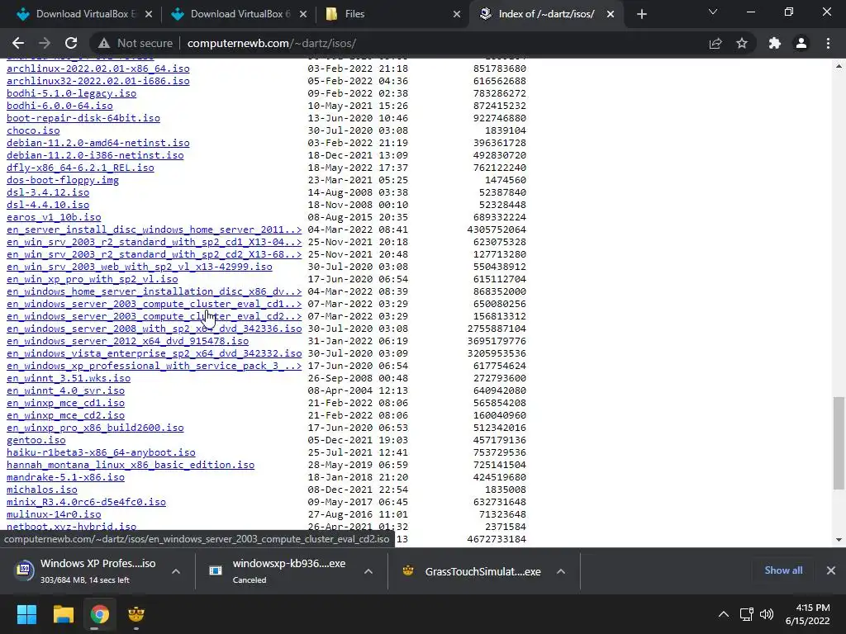The height and width of the screenshot is (634, 846).
Task: Expand options for Windows XP iso download
Action: click(x=176, y=571)
